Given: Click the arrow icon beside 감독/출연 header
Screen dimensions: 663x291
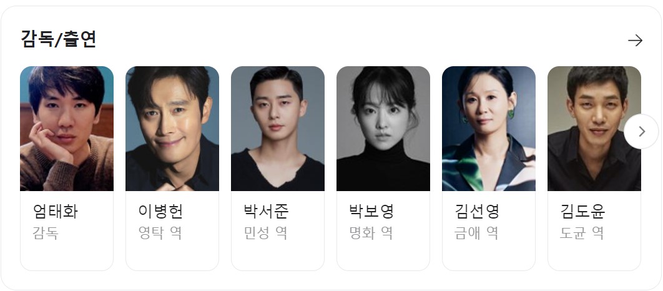Looking at the screenshot, I should pyautogui.click(x=635, y=41).
